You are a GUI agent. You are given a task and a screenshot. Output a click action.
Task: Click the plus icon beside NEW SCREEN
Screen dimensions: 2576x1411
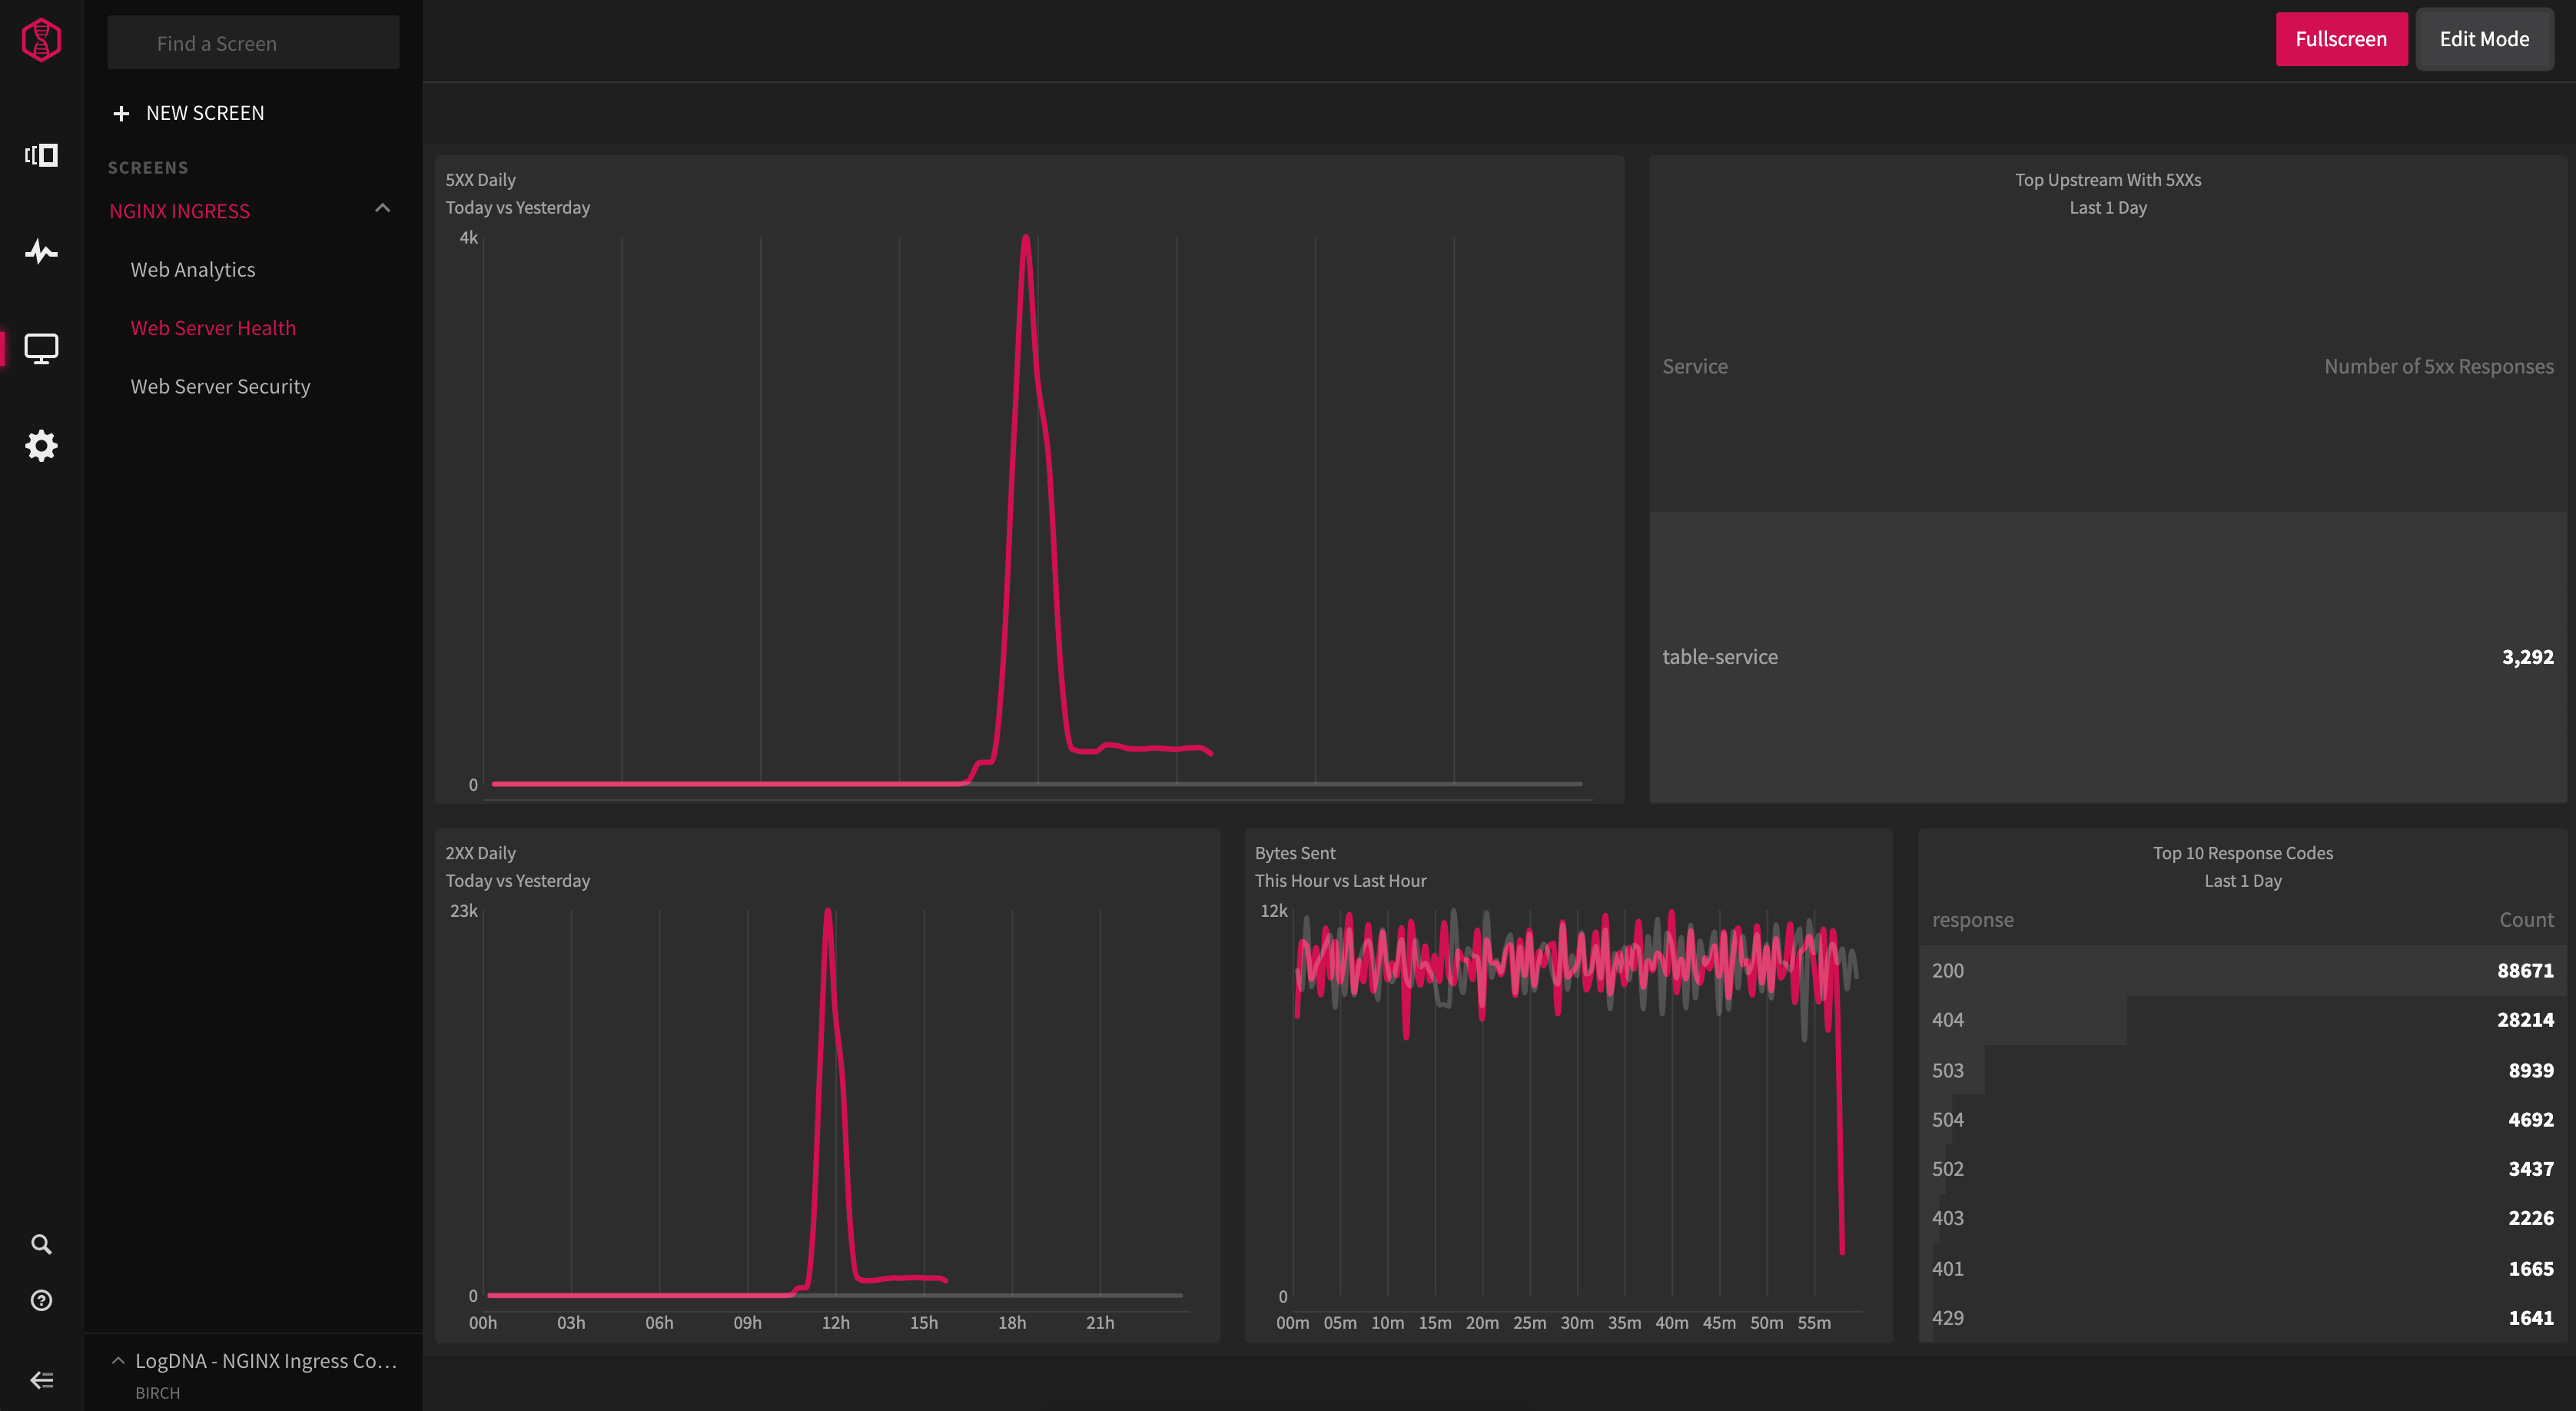click(x=121, y=114)
